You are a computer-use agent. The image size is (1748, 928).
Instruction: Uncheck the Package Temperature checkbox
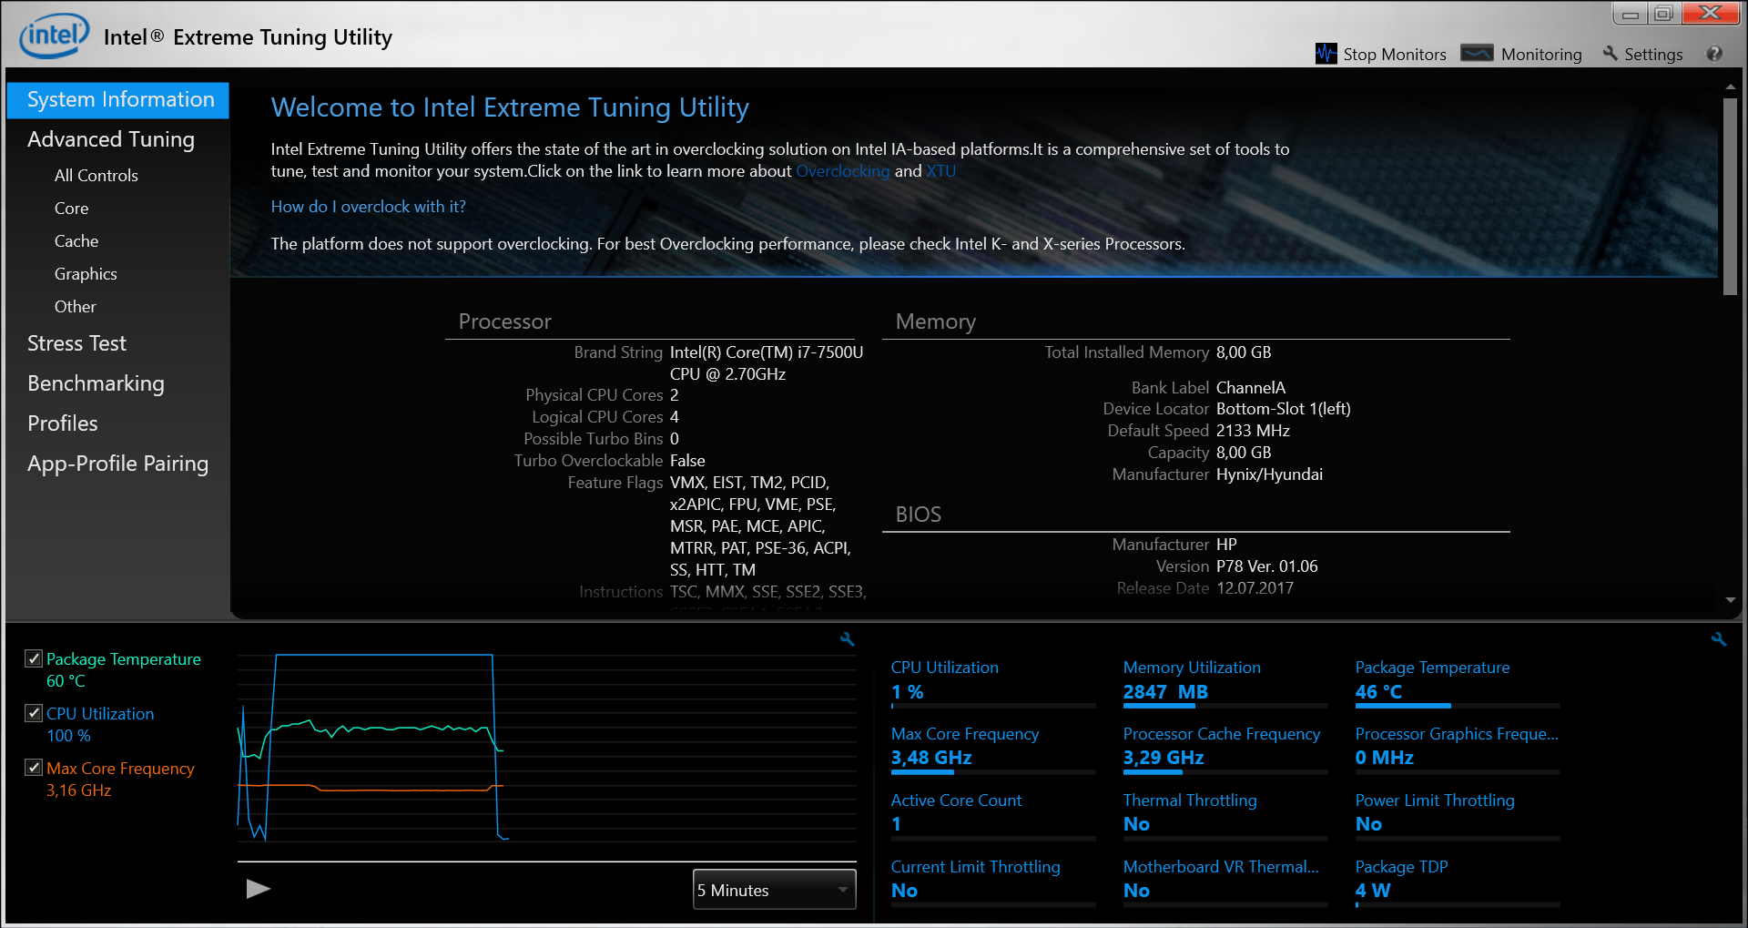point(34,658)
